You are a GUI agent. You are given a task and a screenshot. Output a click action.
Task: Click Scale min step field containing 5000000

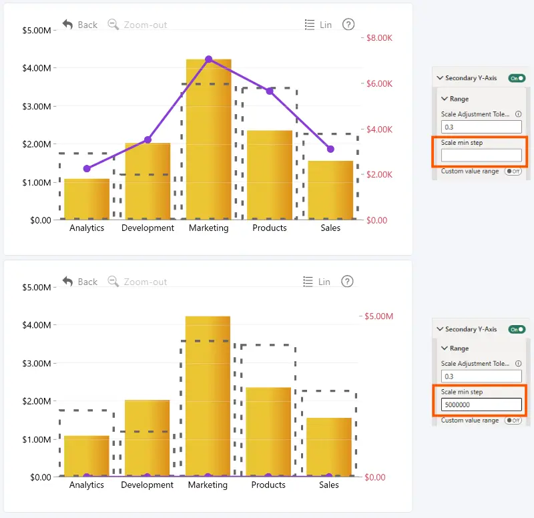[x=481, y=405]
